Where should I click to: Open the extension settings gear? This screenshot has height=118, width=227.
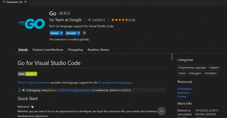[84, 33]
